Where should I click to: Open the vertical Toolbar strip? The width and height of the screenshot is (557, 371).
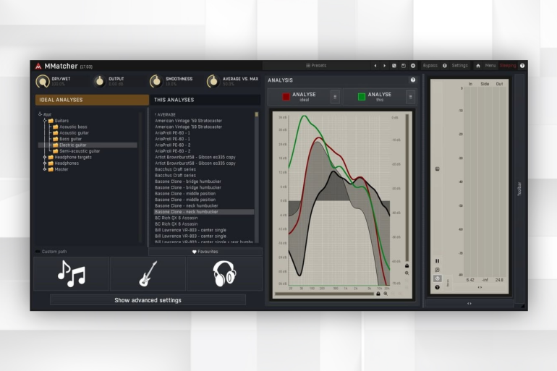(x=519, y=189)
